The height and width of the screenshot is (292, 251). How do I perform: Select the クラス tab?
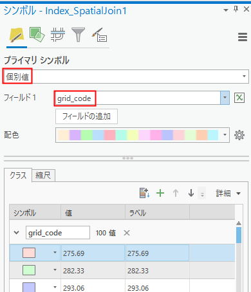[18, 175]
